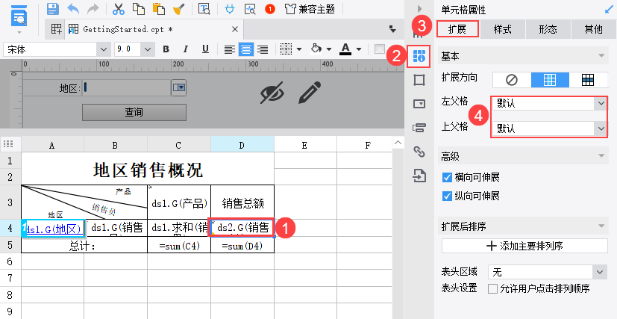The width and height of the screenshot is (617, 319).
Task: Toggle underline formatting
Action: 205,49
